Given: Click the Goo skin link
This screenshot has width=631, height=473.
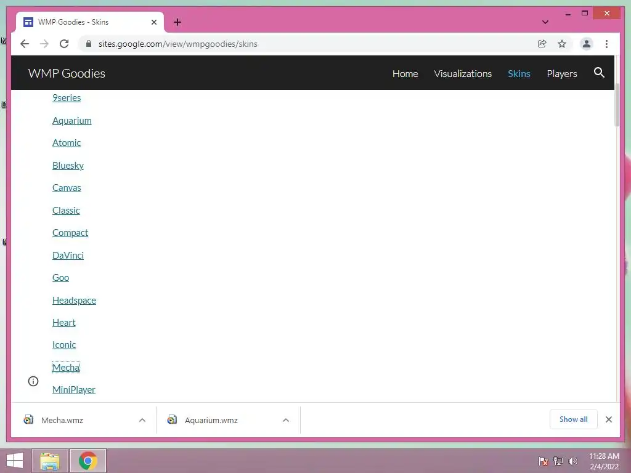Looking at the screenshot, I should point(60,278).
